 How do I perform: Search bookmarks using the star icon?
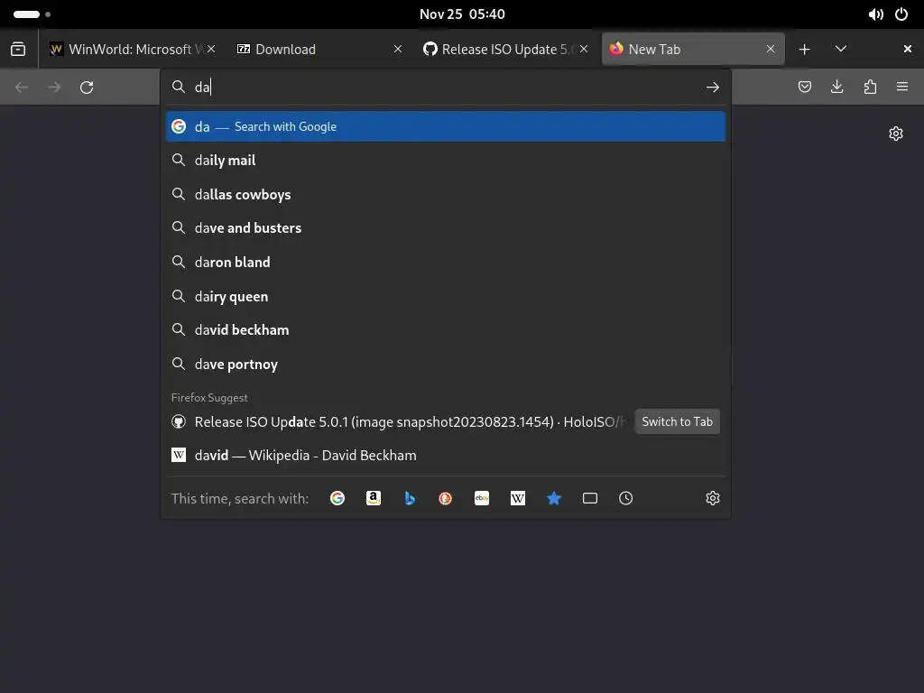pos(554,498)
